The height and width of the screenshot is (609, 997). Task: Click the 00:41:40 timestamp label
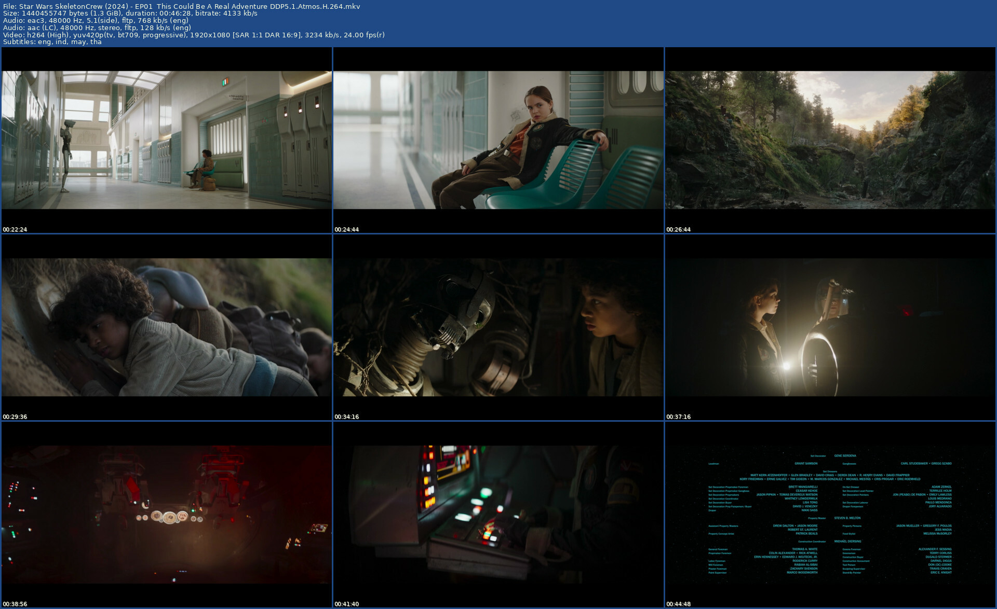click(x=347, y=604)
